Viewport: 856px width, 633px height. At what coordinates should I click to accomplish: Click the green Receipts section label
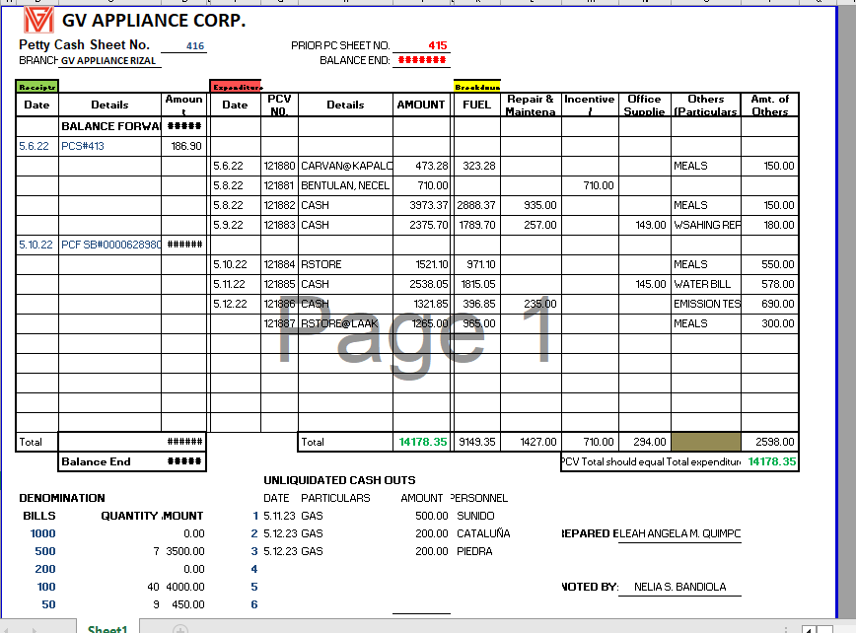click(36, 87)
